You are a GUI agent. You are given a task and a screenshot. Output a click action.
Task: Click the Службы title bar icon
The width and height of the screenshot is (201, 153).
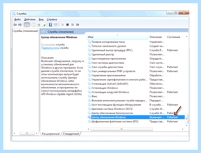(x=14, y=14)
